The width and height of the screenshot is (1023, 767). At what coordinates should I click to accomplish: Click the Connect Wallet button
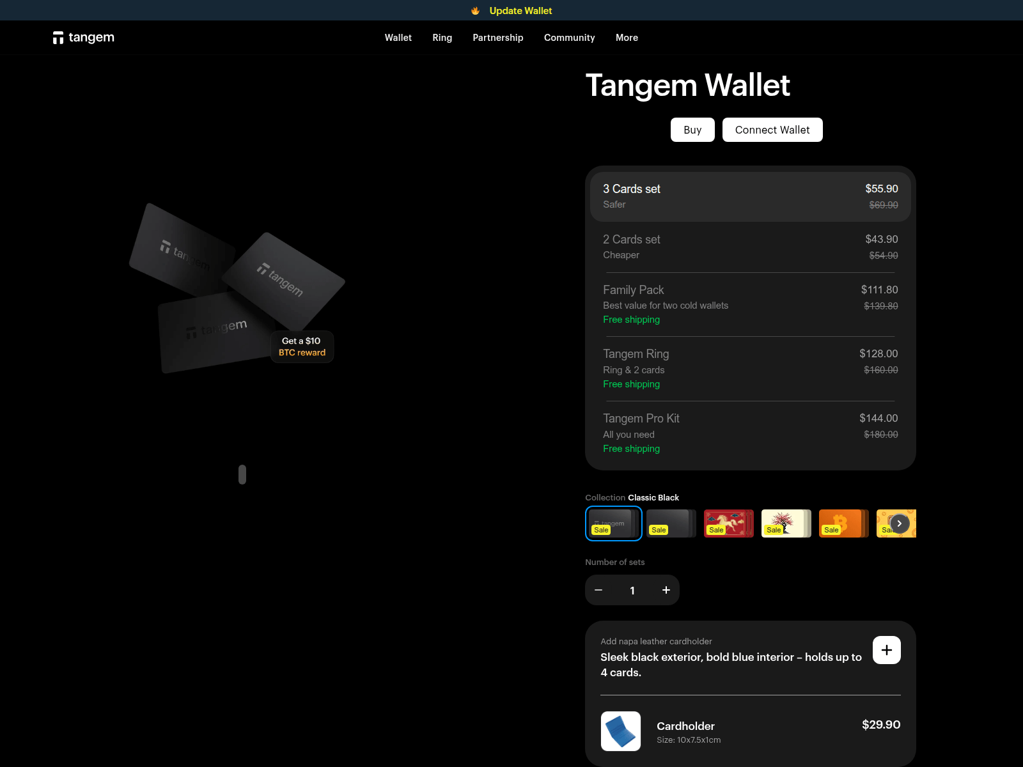(x=772, y=130)
